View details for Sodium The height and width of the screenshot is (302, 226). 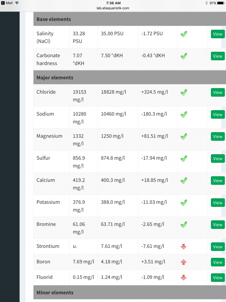pos(218,115)
